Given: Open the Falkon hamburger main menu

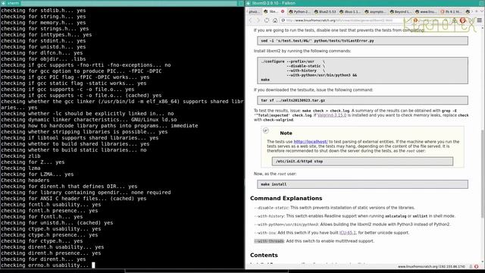Looking at the screenshot, I should pyautogui.click(x=480, y=20).
